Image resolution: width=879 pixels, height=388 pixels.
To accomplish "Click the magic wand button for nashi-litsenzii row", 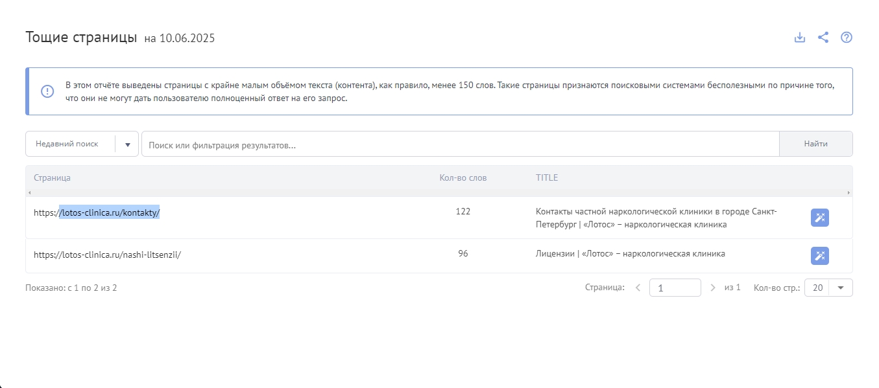I will tap(820, 256).
